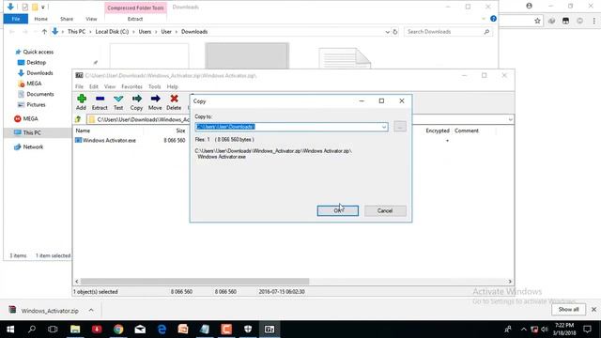The width and height of the screenshot is (601, 338).
Task: Click Windows_Activator.zip in the download bar
Action: [50, 311]
